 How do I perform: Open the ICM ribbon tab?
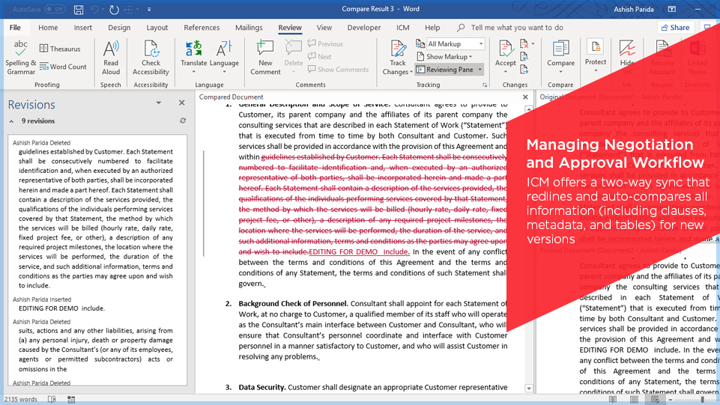(x=403, y=28)
